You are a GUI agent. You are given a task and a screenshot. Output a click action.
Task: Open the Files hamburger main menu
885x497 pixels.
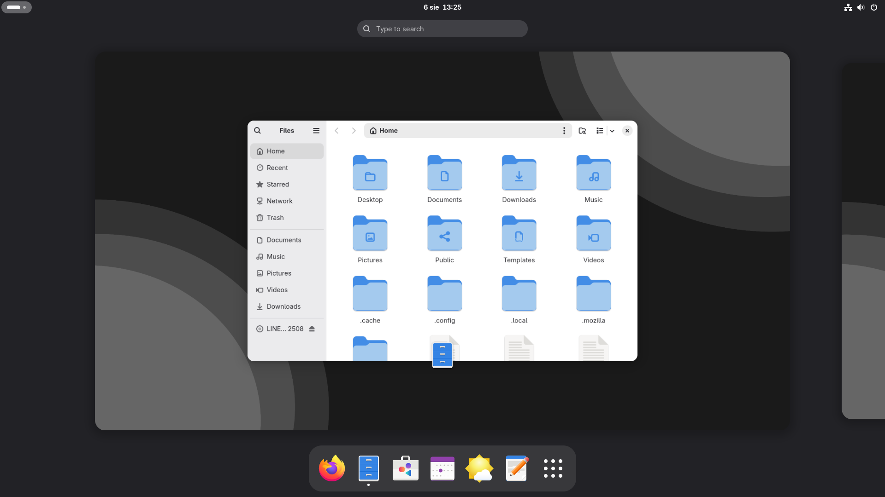click(x=316, y=131)
